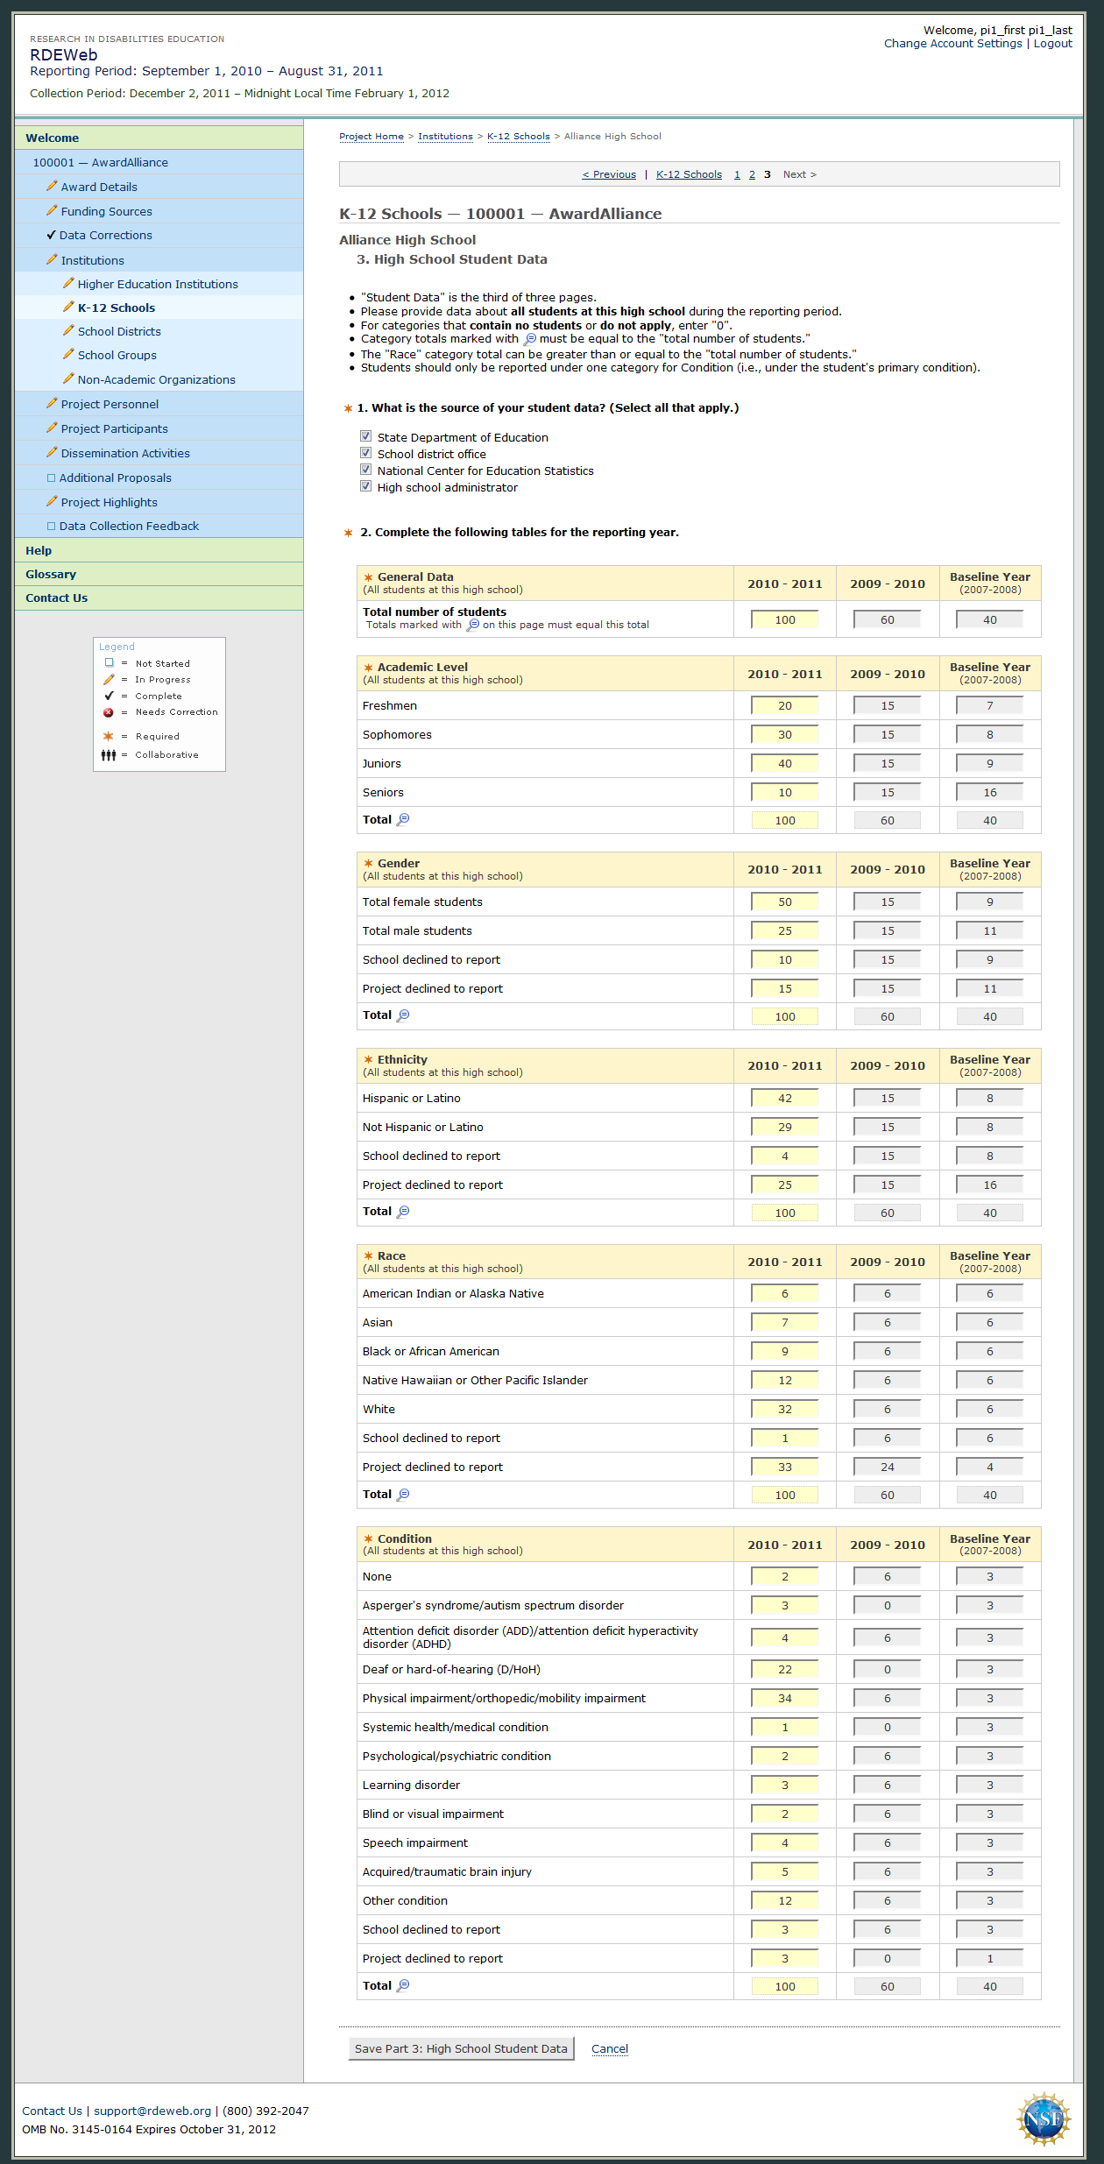Click magnifier icon beside Academic Level Total
1104x2164 pixels.
pyautogui.click(x=403, y=819)
